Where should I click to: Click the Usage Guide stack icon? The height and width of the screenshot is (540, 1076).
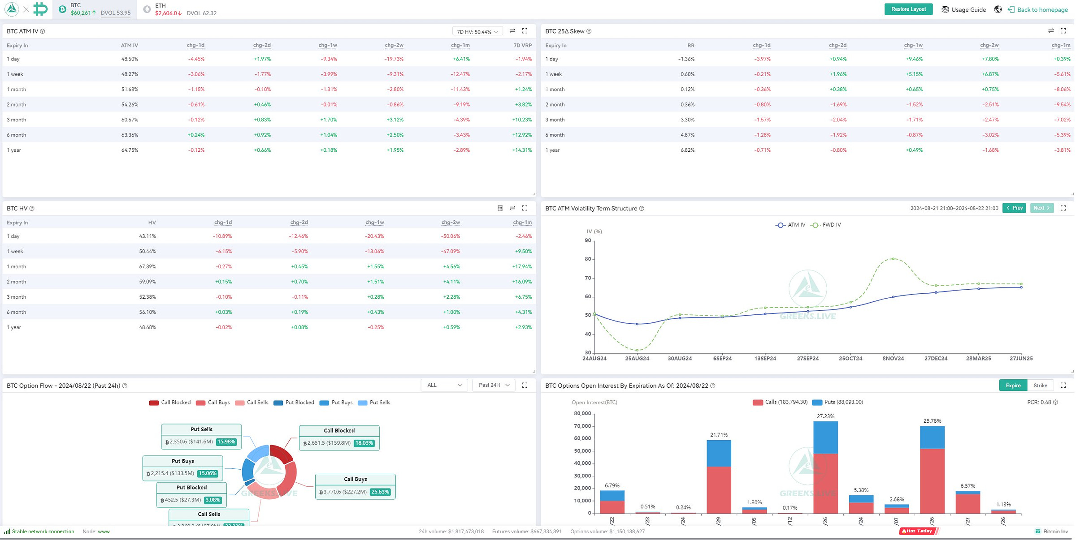945,9
